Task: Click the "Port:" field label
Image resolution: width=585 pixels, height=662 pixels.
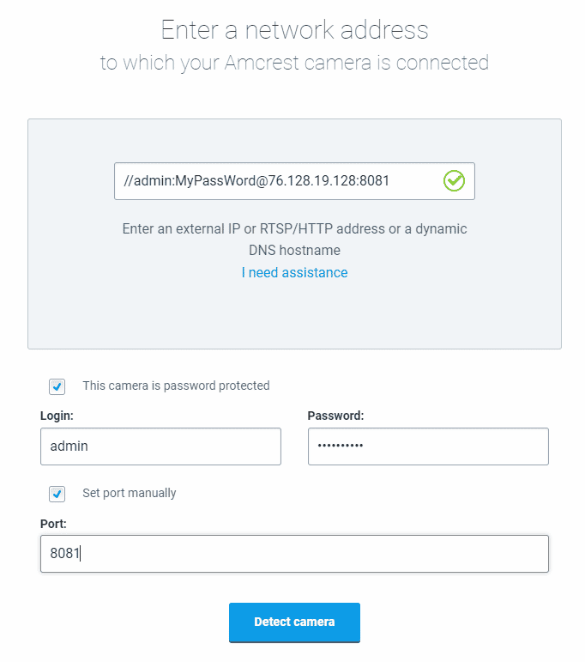Action: pyautogui.click(x=52, y=523)
